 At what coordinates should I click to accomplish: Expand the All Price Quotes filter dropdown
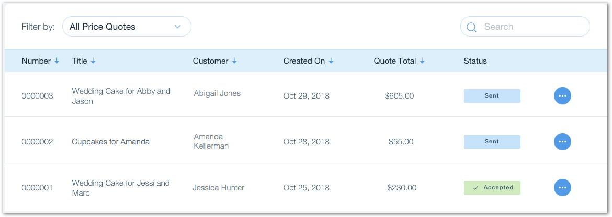[x=127, y=27]
